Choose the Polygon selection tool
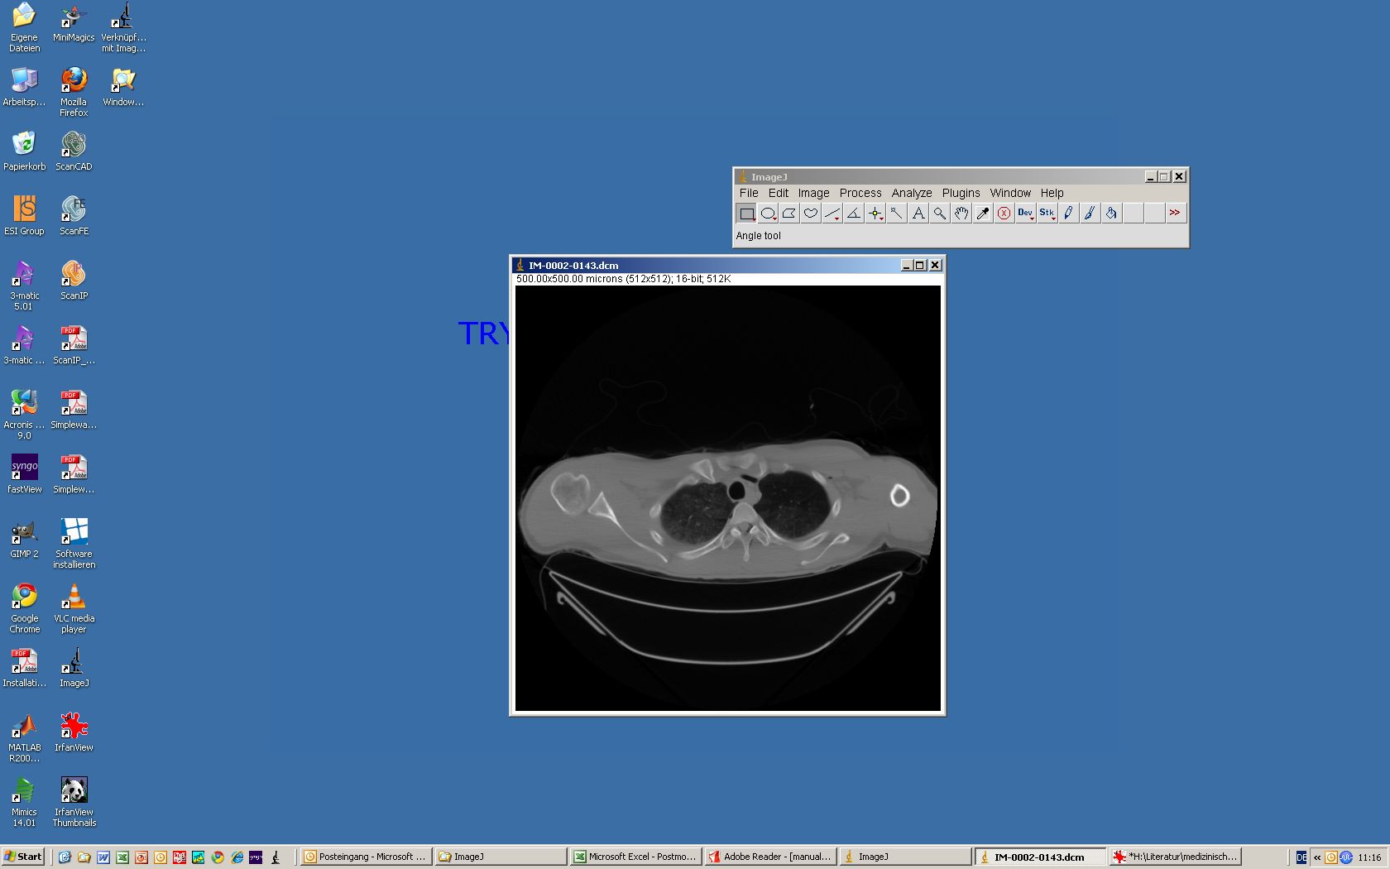This screenshot has height=869, width=1390. pos(789,214)
